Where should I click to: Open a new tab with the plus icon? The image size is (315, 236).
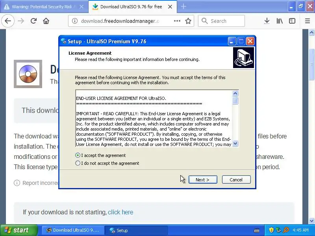(x=183, y=7)
